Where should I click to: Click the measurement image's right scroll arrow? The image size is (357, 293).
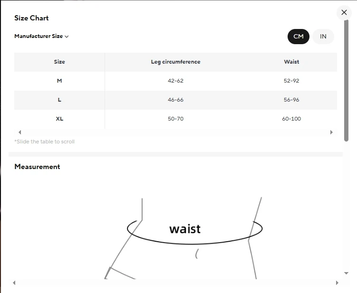pyautogui.click(x=337, y=283)
